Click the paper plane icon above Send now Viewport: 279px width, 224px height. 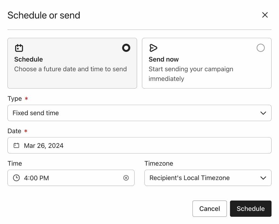point(153,48)
